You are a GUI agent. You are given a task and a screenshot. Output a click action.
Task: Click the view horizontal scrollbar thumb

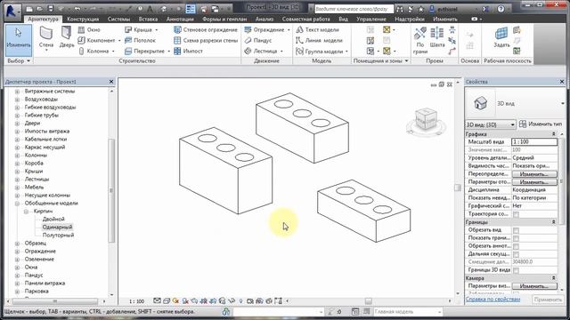click(x=368, y=301)
